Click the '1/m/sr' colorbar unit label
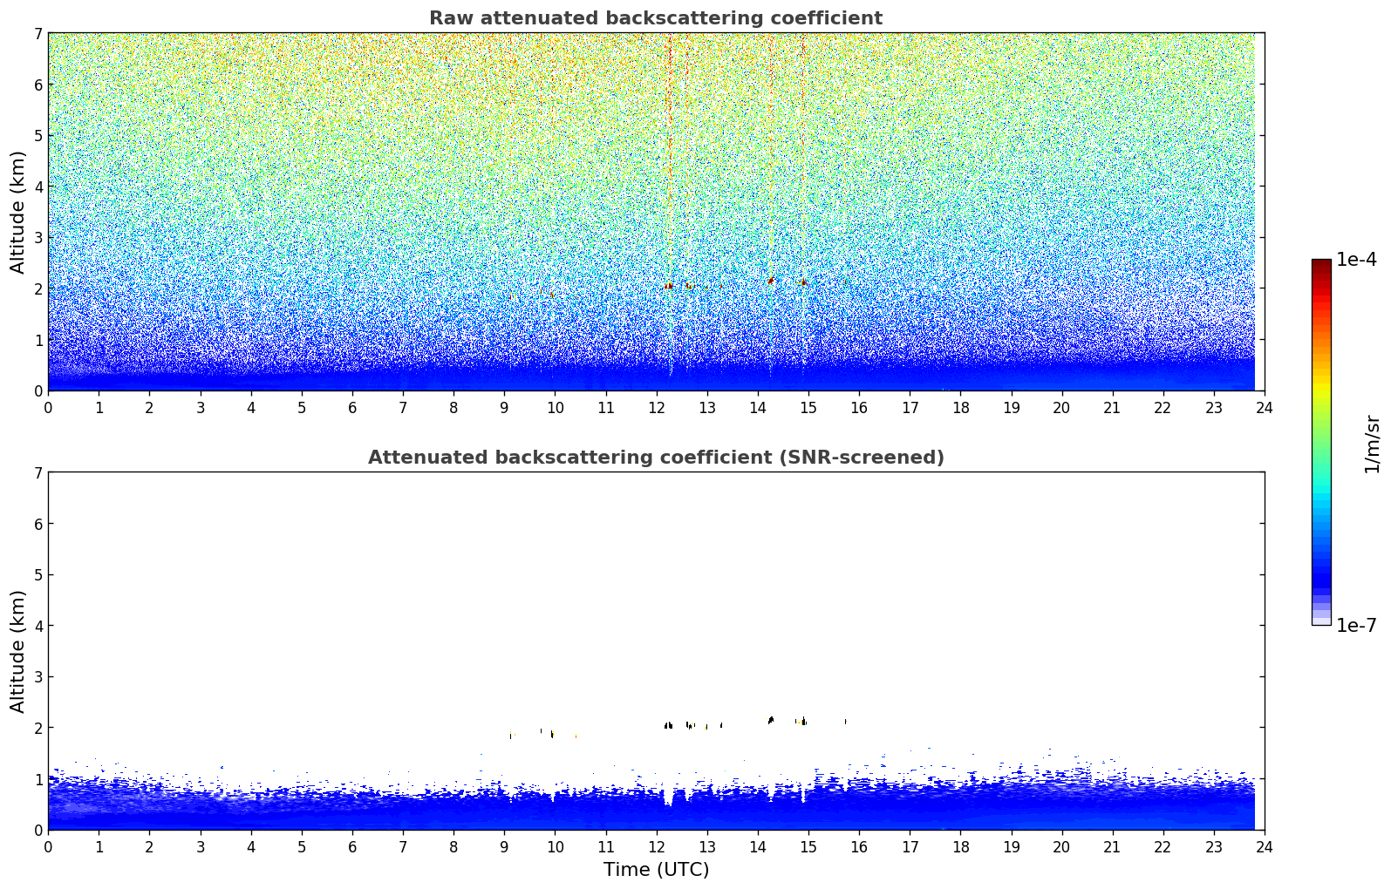Image resolution: width=1391 pixels, height=889 pixels. tap(1372, 444)
